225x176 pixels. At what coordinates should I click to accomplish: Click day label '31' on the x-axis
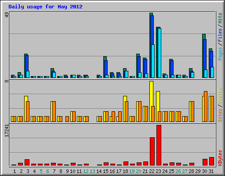tap(211, 171)
